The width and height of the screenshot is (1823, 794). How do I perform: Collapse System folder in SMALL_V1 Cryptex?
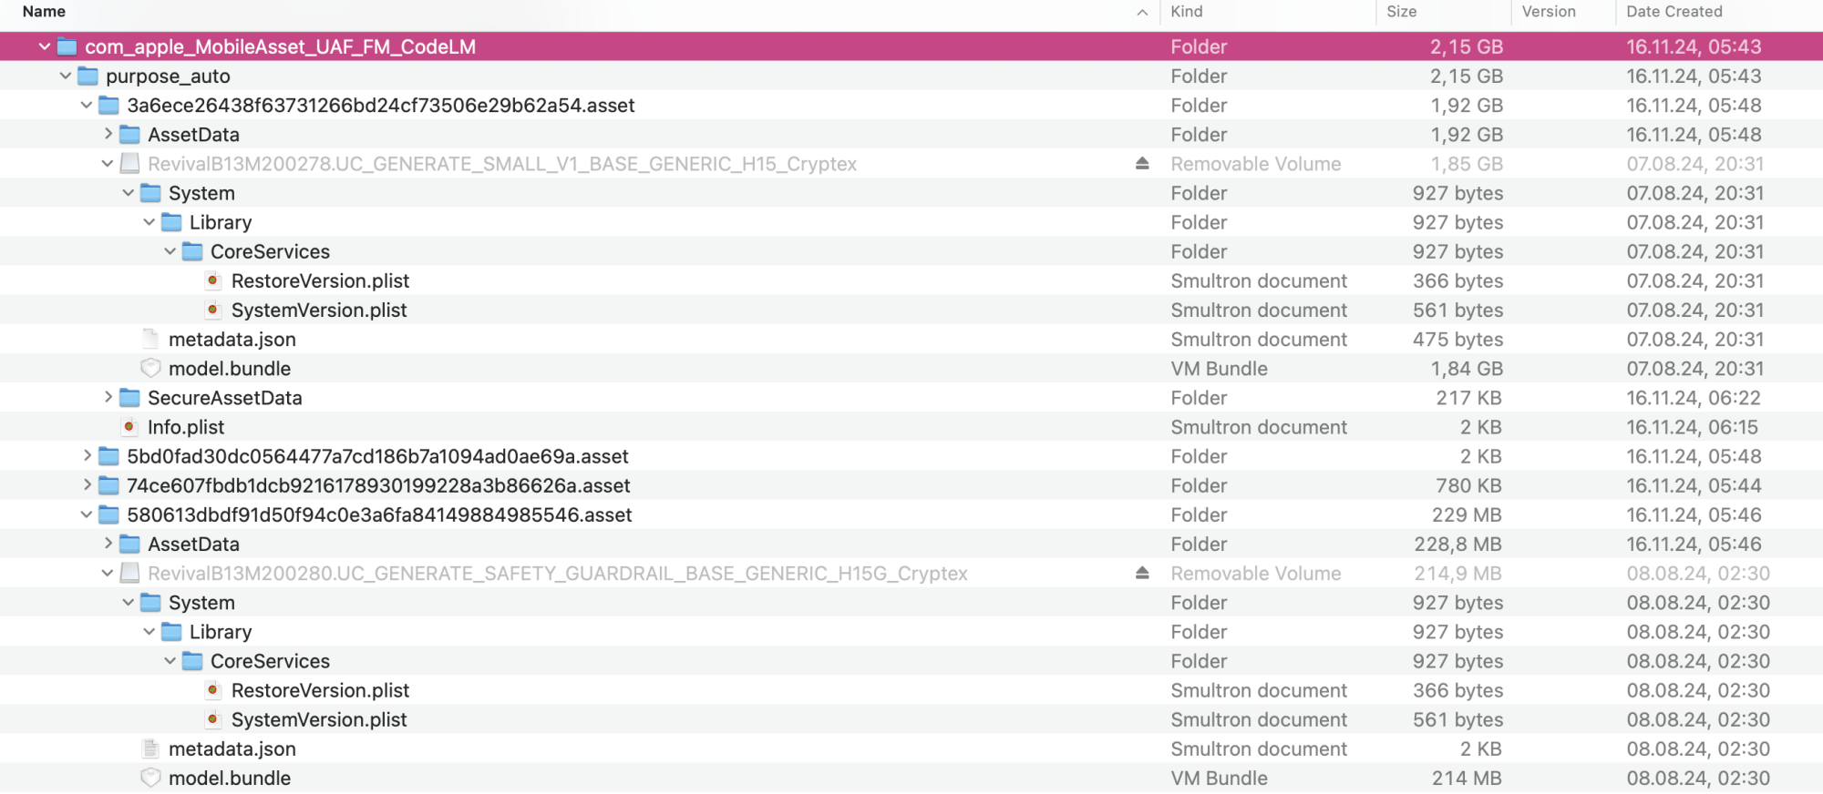tap(128, 193)
